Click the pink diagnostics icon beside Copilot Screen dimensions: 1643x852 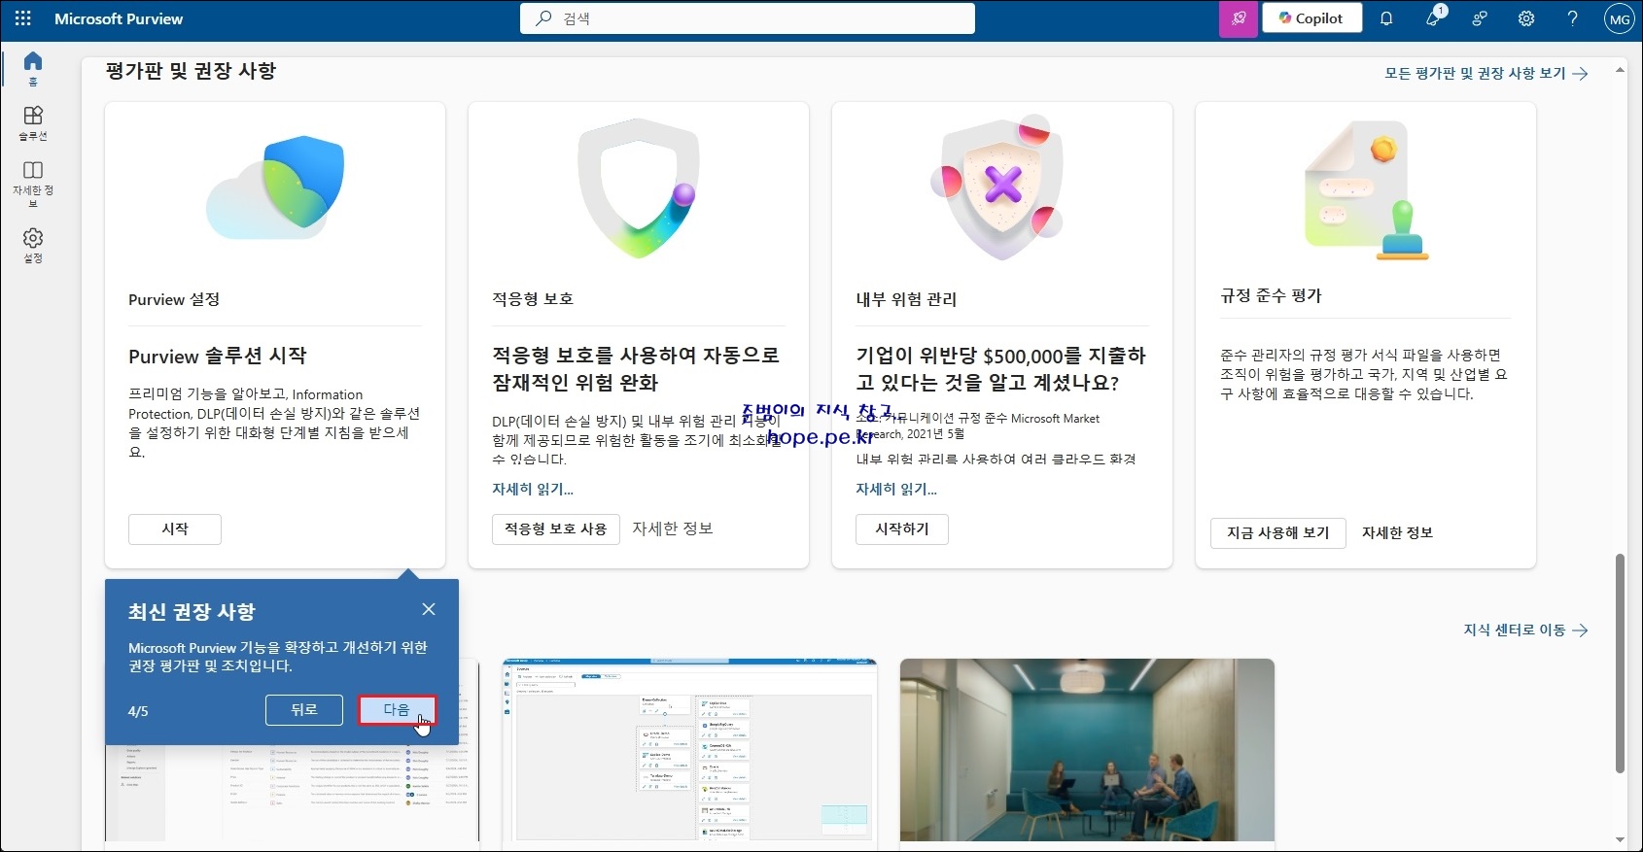1239,18
